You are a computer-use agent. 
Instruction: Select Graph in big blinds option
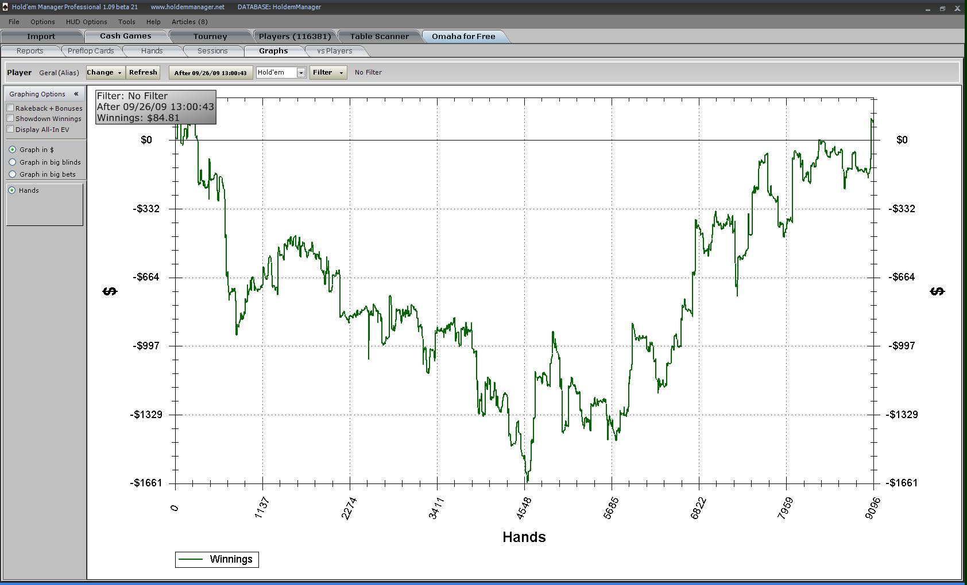pyautogui.click(x=12, y=162)
